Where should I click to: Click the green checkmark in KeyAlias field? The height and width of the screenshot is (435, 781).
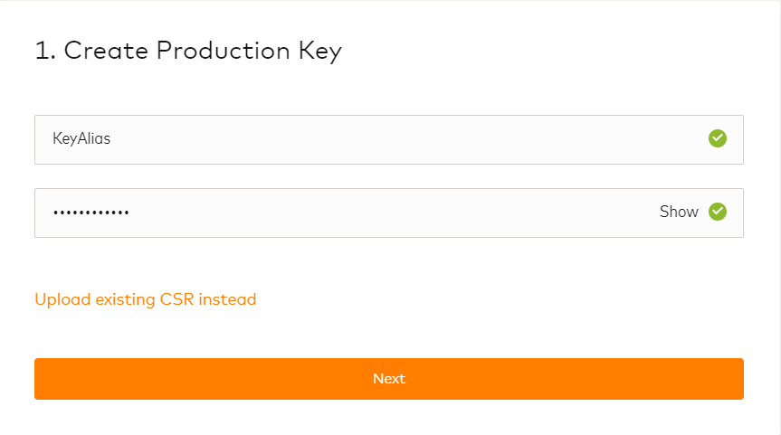click(x=718, y=138)
